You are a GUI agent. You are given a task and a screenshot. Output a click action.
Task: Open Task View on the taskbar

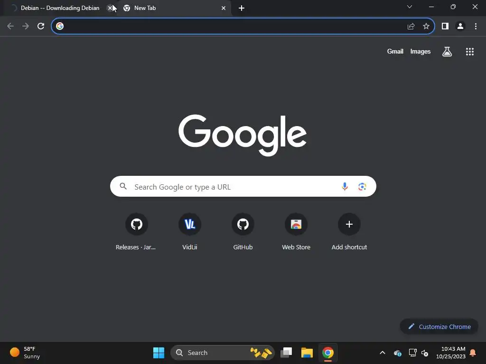(x=286, y=353)
